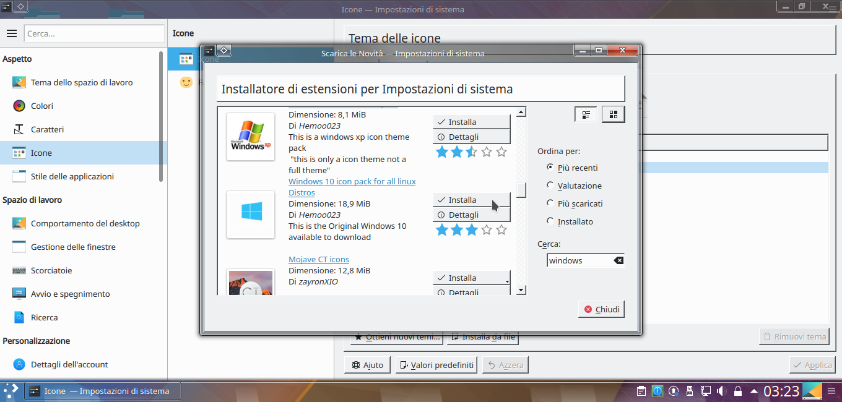Click the results list scroll-down arrow

521,290
